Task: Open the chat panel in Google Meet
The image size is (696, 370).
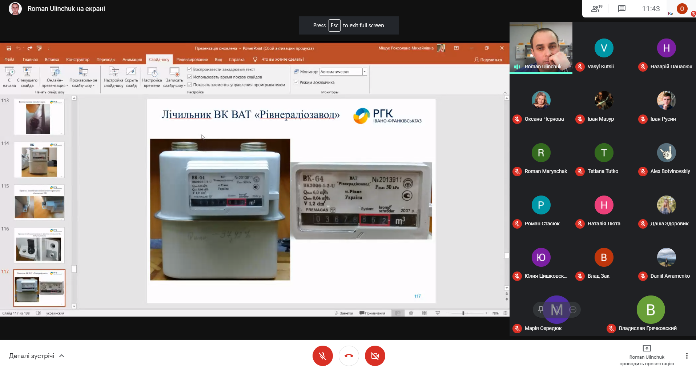Action: [x=621, y=9]
